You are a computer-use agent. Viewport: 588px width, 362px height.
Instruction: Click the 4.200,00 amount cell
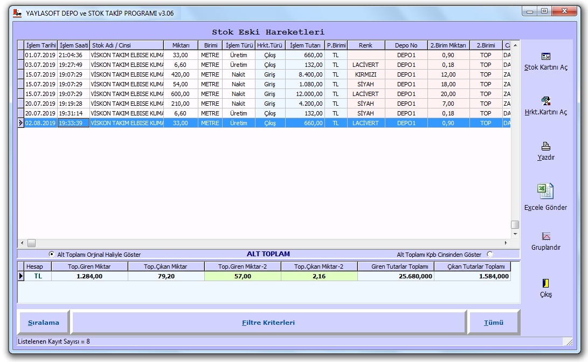pos(305,104)
